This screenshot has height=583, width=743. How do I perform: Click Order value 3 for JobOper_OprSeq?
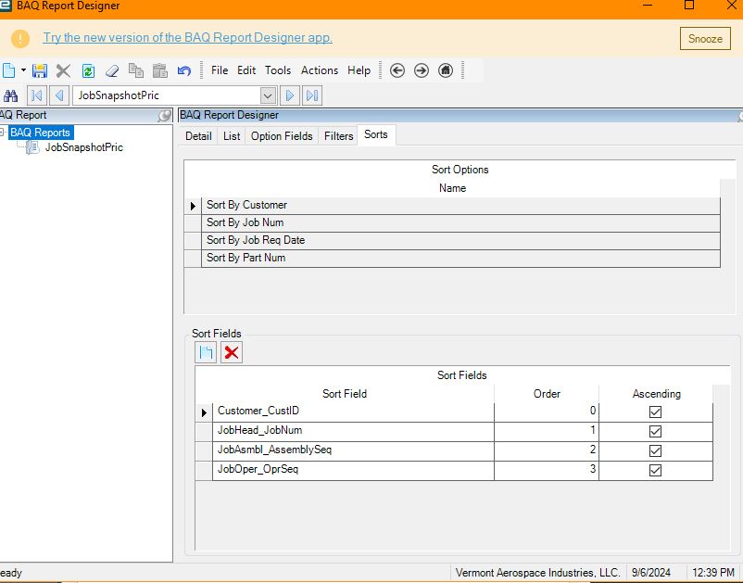pos(547,470)
